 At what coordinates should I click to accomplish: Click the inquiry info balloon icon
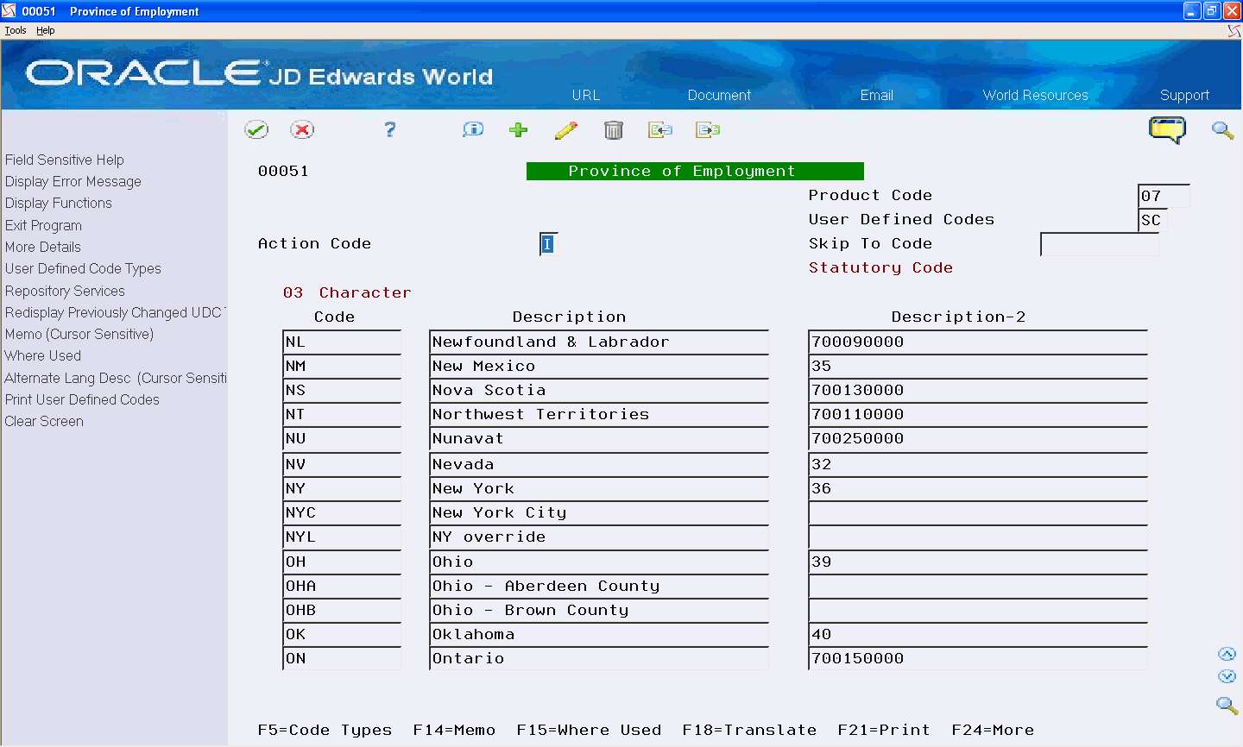(x=472, y=129)
